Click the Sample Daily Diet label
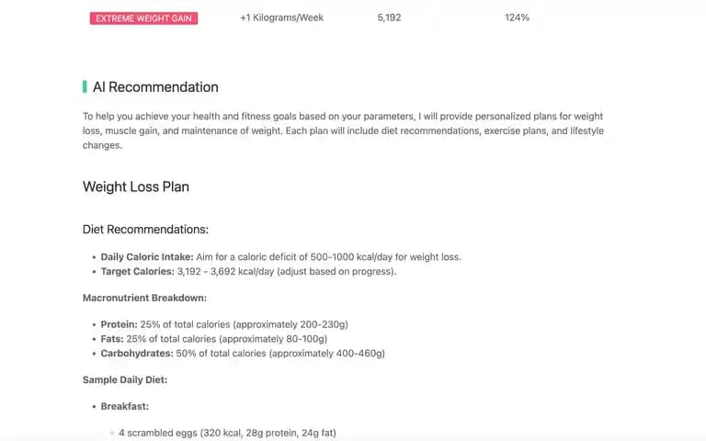706x441 pixels. coord(125,379)
